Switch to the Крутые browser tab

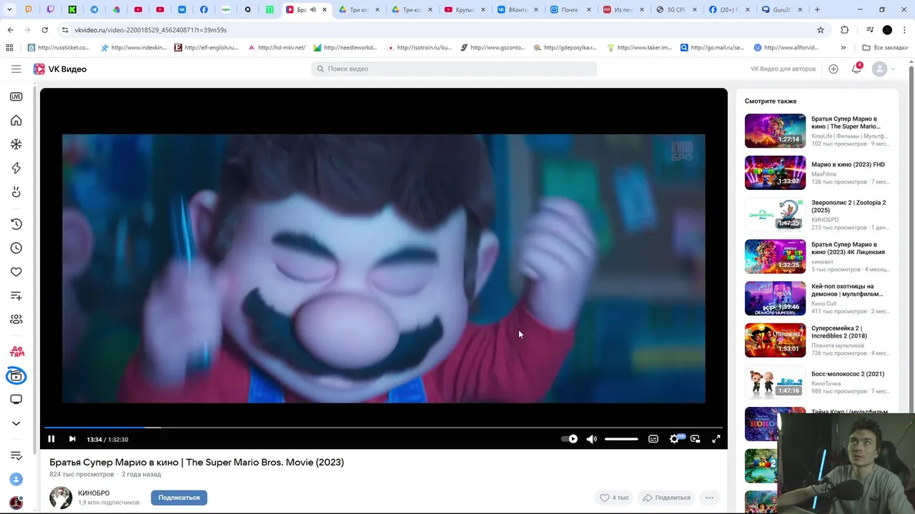point(464,10)
